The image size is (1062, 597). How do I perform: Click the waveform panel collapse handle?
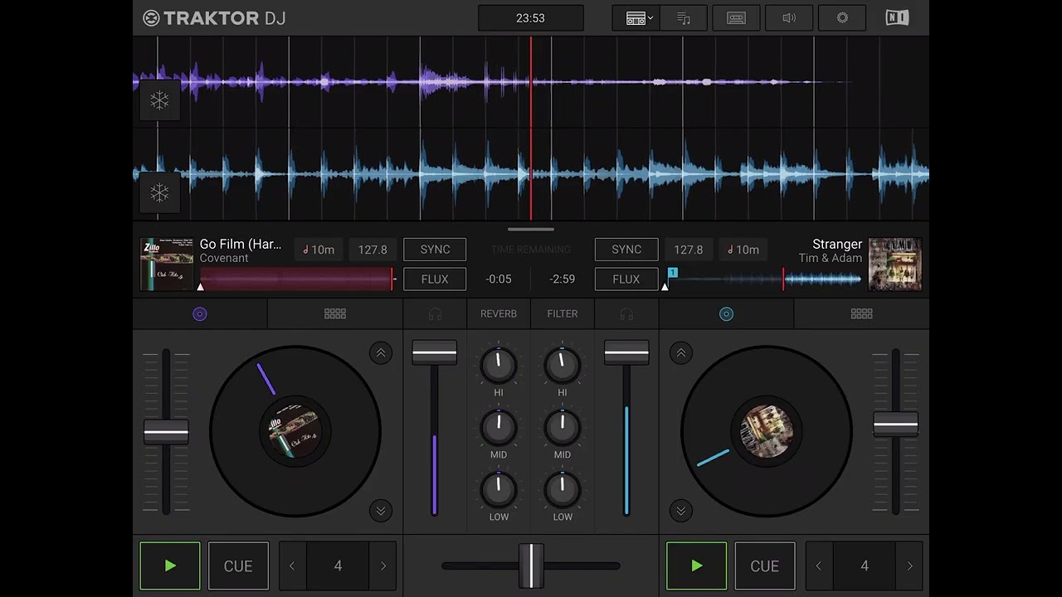(531, 229)
